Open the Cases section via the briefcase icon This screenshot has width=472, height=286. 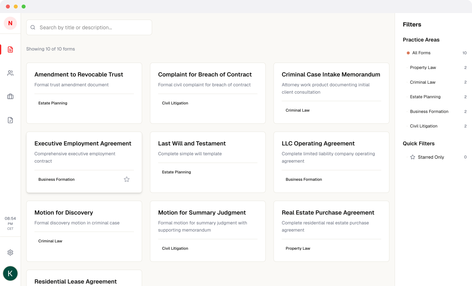pyautogui.click(x=10, y=96)
